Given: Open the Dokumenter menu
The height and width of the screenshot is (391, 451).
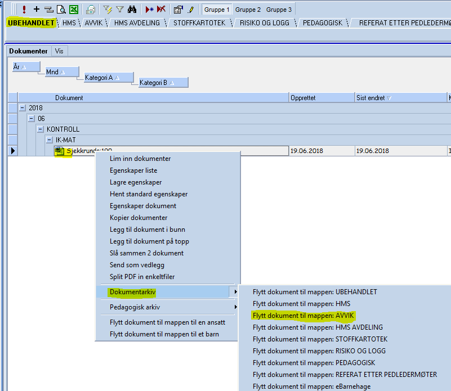Looking at the screenshot, I should (x=29, y=51).
